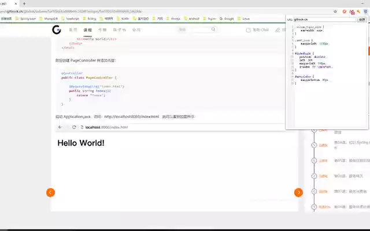Click timeline node number 6
The width and height of the screenshot is (370, 231).
pyautogui.click(x=314, y=161)
